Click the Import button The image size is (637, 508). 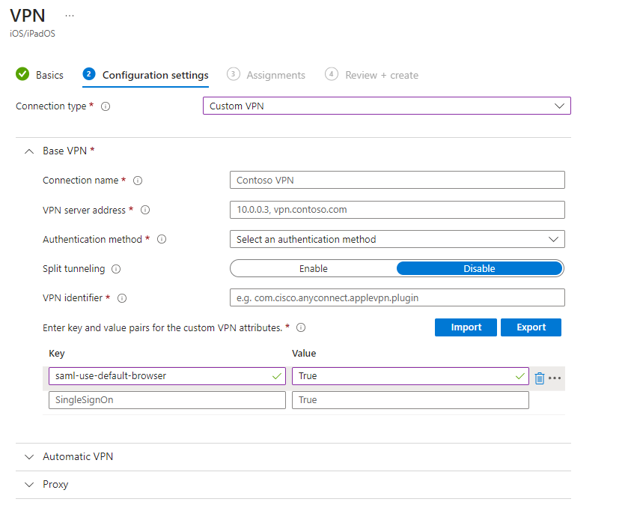point(465,327)
